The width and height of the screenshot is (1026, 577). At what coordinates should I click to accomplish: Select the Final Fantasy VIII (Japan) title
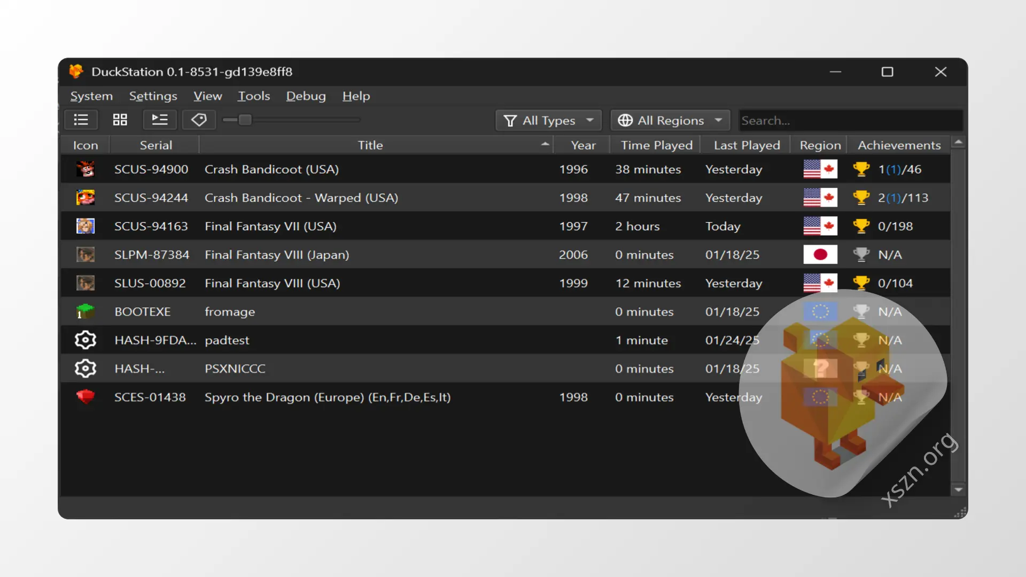click(x=277, y=255)
